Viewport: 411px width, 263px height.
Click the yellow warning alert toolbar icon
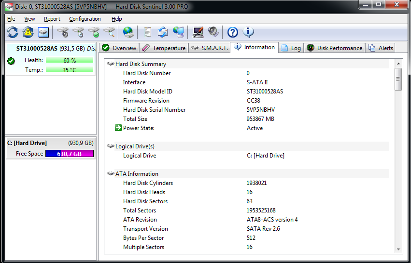[x=28, y=32]
